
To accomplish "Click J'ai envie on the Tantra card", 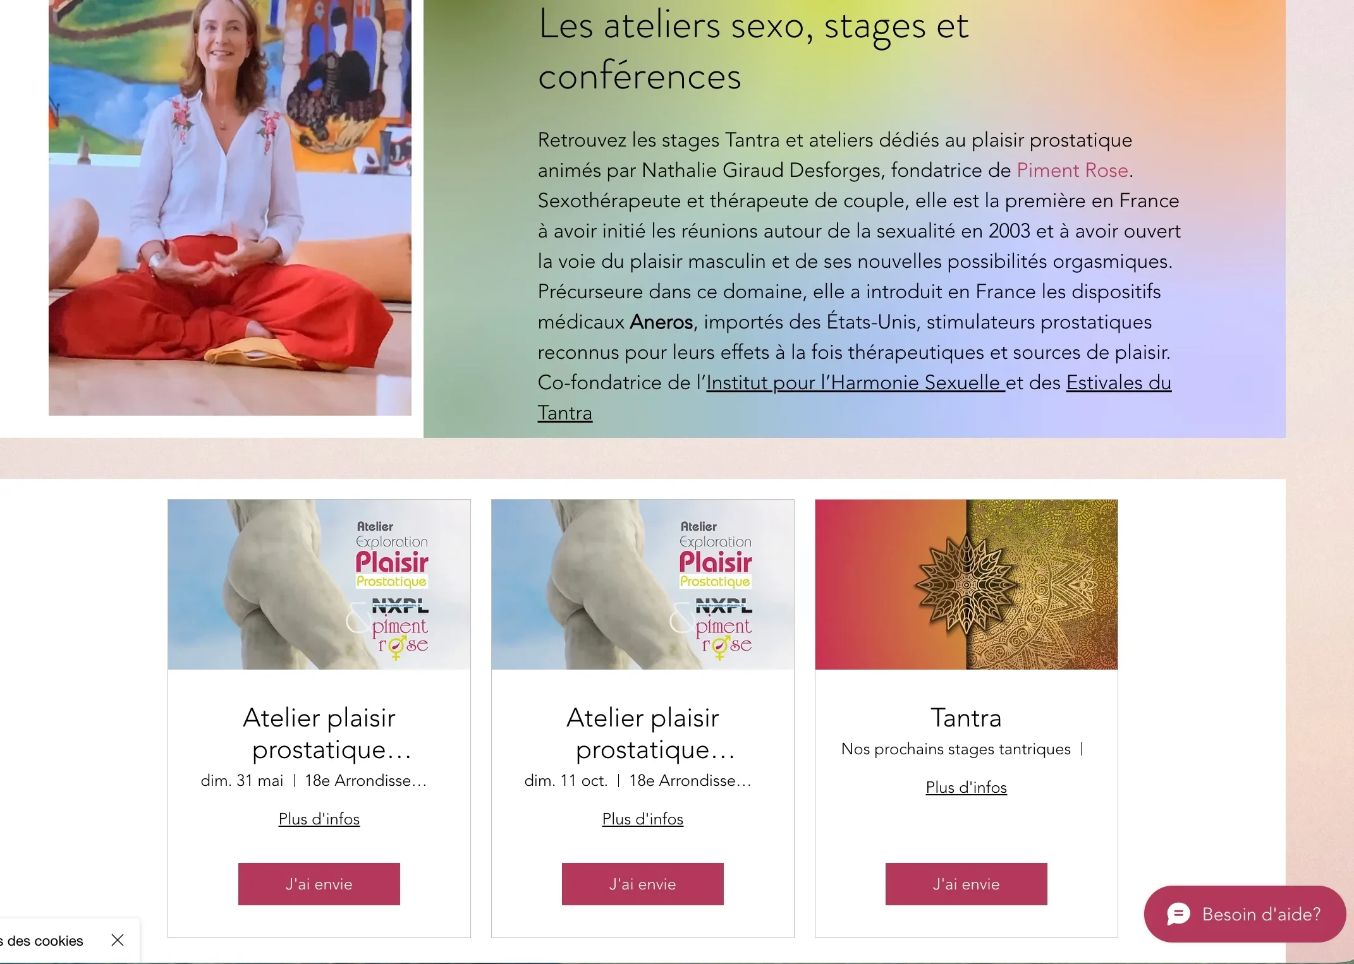I will [x=966, y=884].
